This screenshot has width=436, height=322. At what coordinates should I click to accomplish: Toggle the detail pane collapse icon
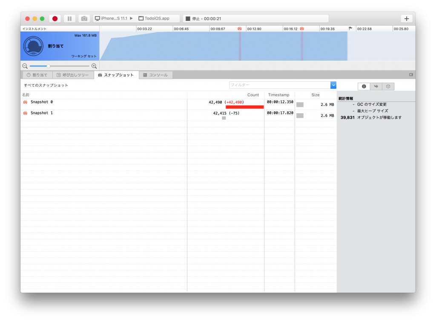pyautogui.click(x=411, y=75)
